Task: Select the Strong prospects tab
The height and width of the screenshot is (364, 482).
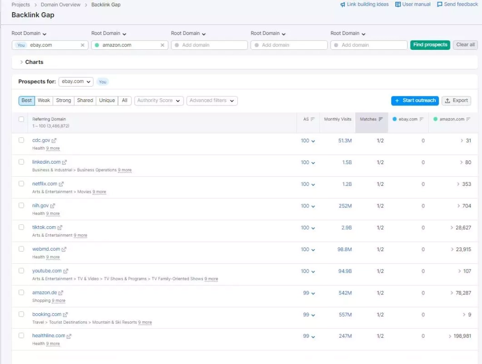Action: tap(64, 101)
